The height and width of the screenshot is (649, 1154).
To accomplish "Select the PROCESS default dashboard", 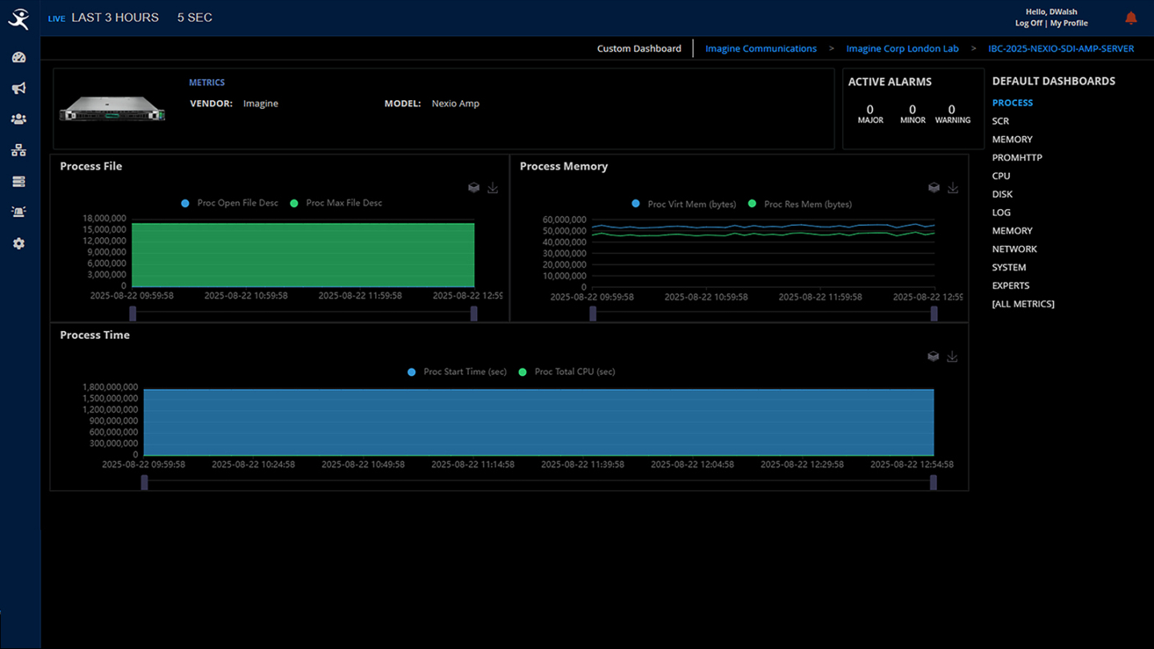I will pyautogui.click(x=1012, y=103).
